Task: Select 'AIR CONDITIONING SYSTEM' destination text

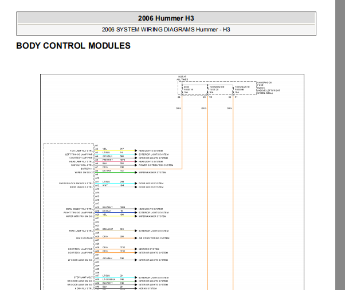Action: (154, 238)
